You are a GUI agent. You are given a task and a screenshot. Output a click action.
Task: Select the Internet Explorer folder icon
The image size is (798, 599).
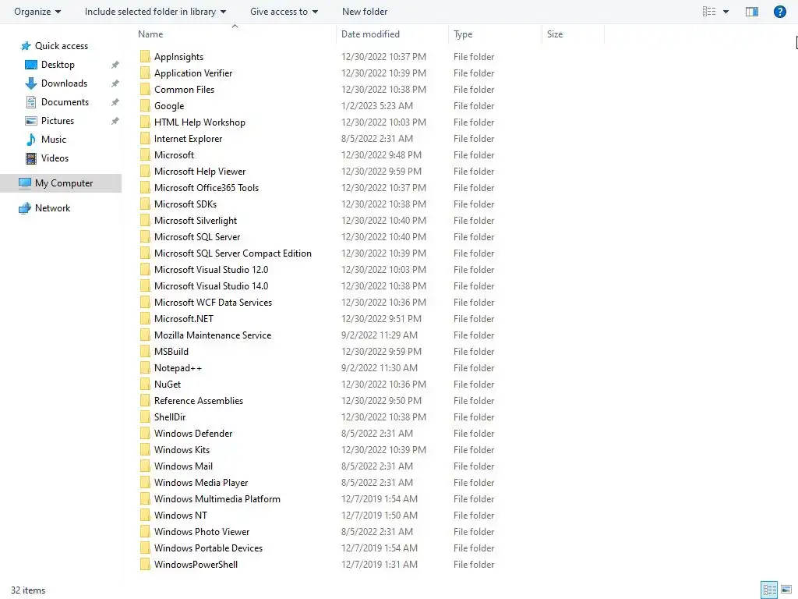[x=145, y=139]
